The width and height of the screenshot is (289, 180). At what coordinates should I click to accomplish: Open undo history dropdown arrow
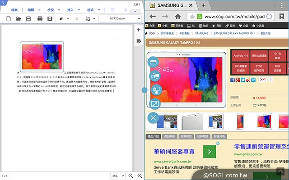[68, 18]
